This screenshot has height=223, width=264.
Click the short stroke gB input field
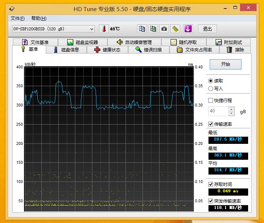[218, 111]
